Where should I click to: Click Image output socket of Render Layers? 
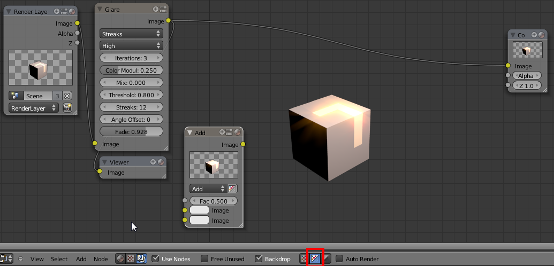[x=77, y=24]
